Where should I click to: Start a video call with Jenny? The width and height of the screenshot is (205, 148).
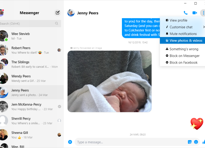click(194, 13)
